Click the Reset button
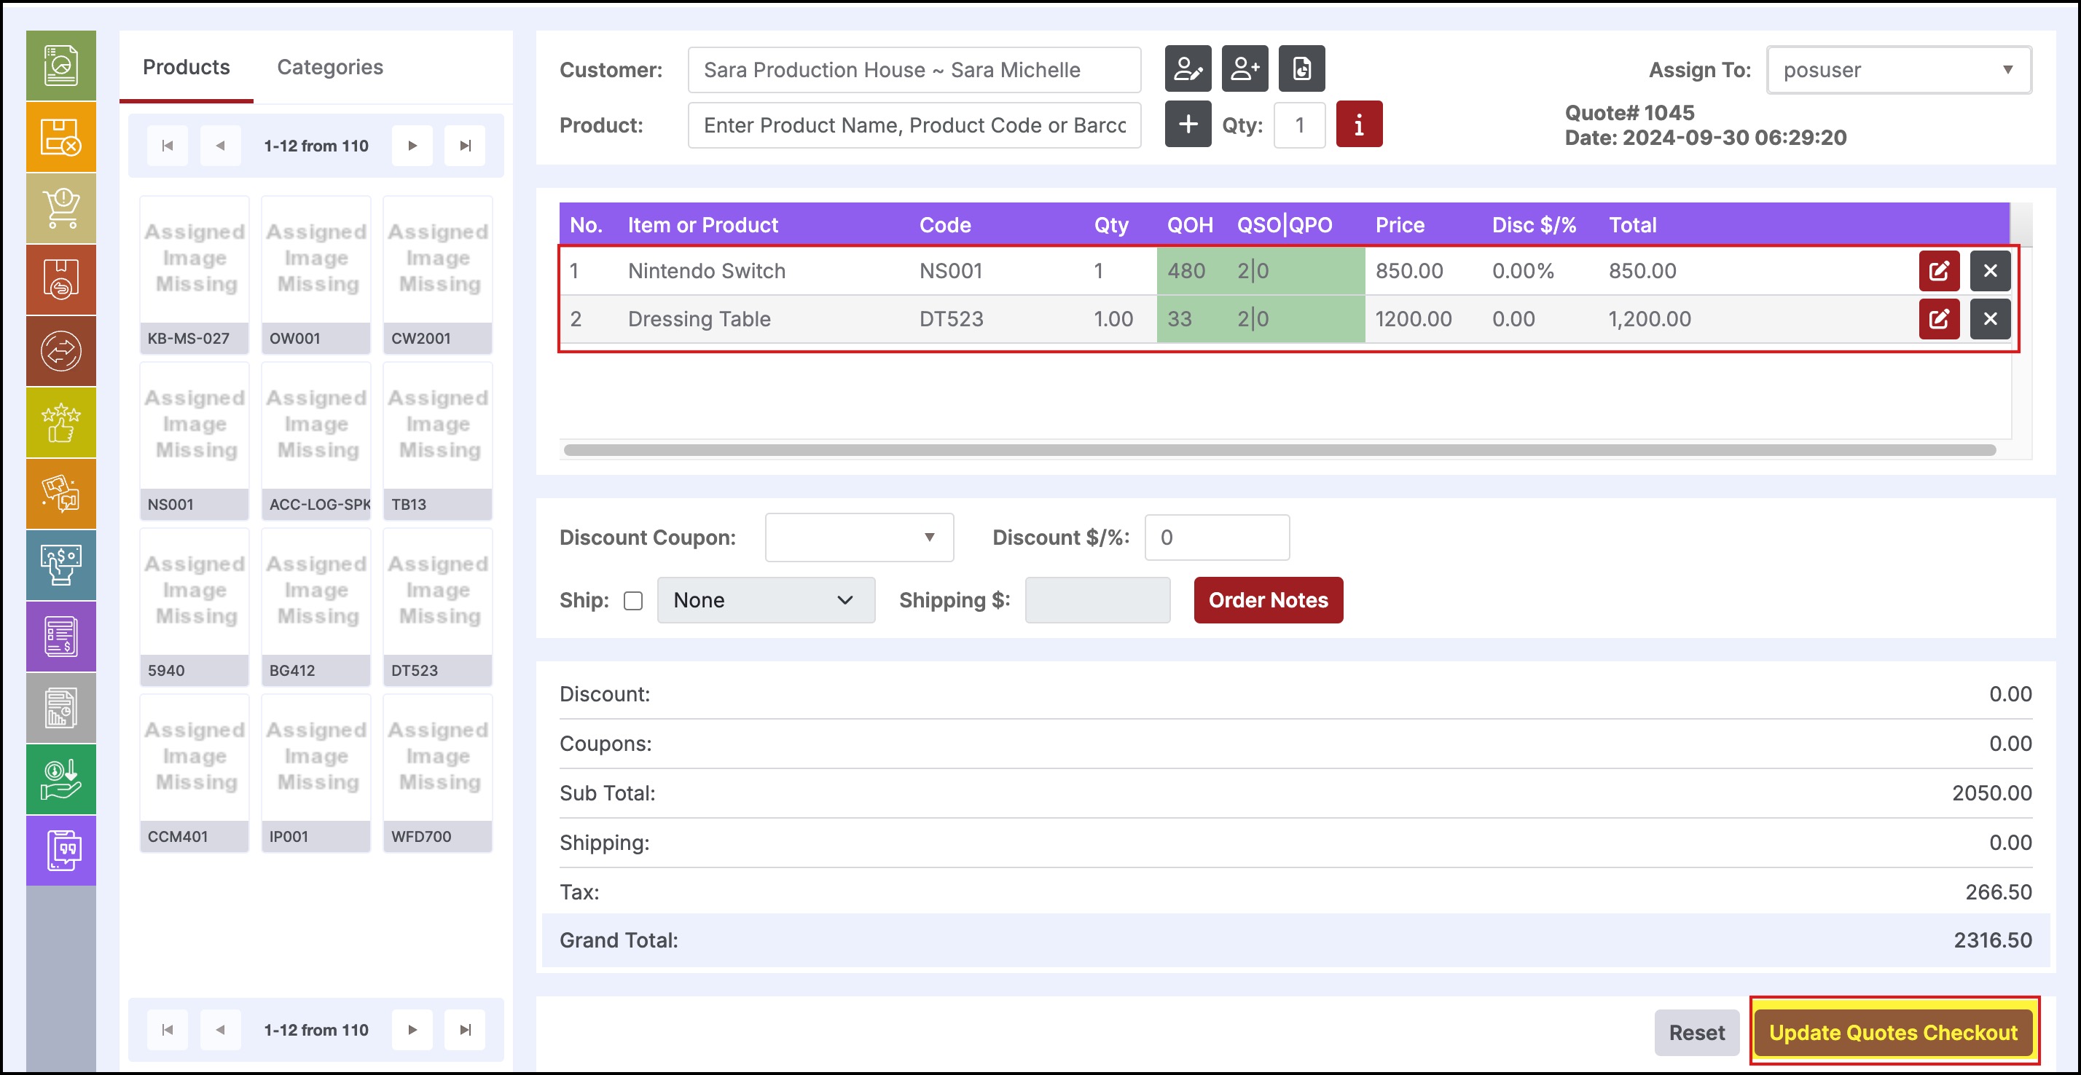Viewport: 2081px width, 1075px height. [1696, 1032]
